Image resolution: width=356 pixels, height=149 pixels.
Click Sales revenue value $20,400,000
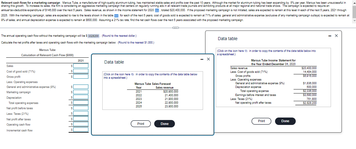309,68
